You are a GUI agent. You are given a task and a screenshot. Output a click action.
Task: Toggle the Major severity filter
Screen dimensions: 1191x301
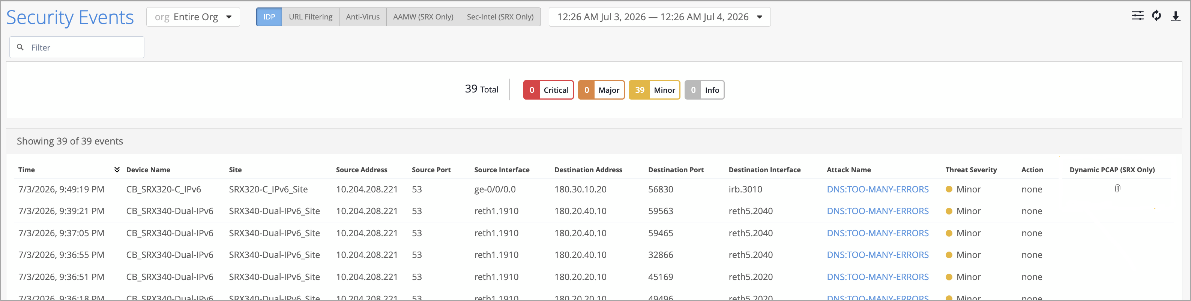click(x=601, y=90)
